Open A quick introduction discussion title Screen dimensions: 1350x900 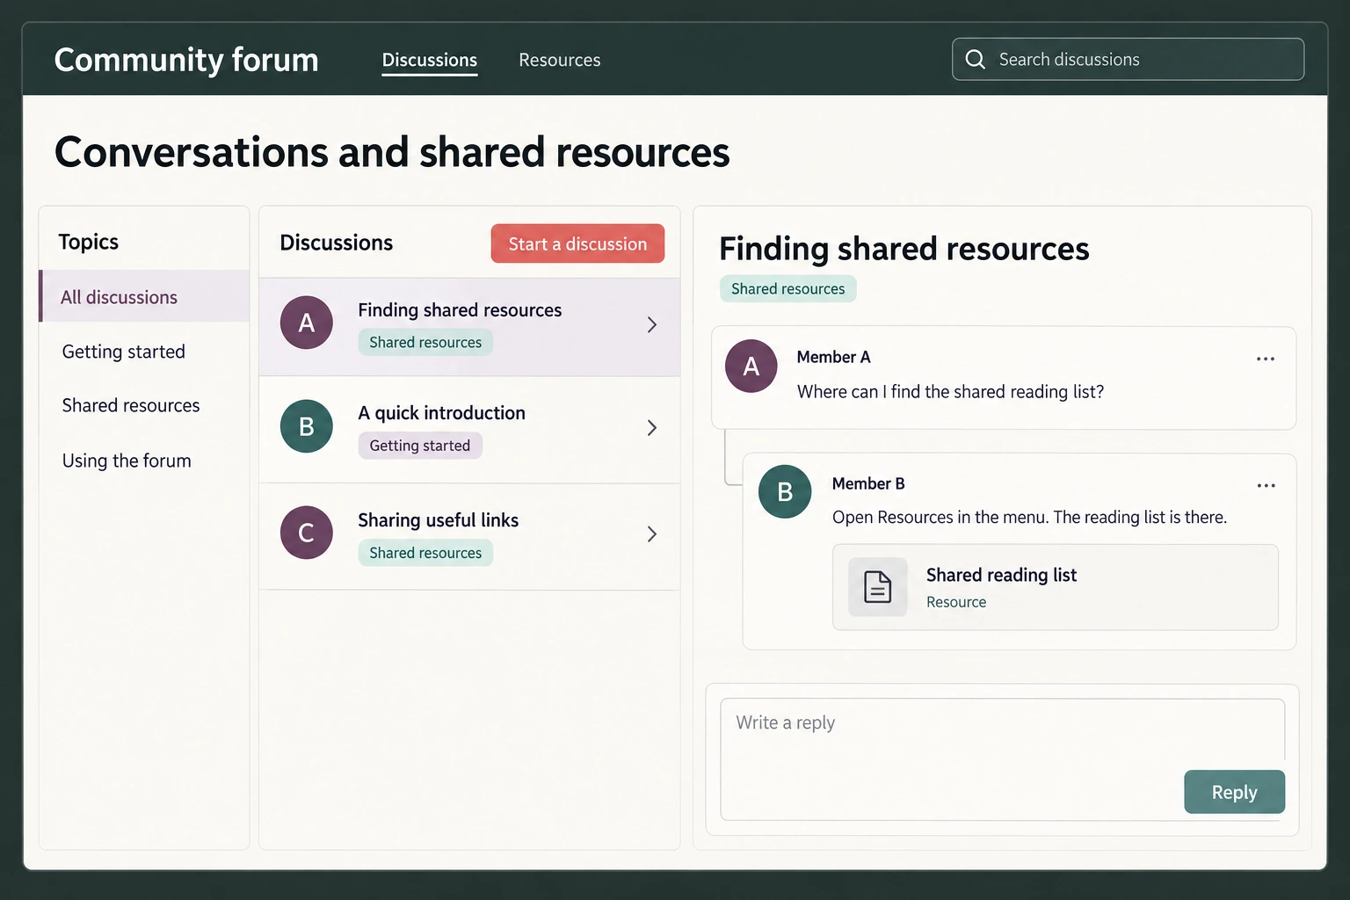click(441, 413)
